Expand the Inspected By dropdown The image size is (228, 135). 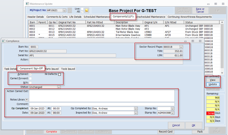[x=136, y=113]
